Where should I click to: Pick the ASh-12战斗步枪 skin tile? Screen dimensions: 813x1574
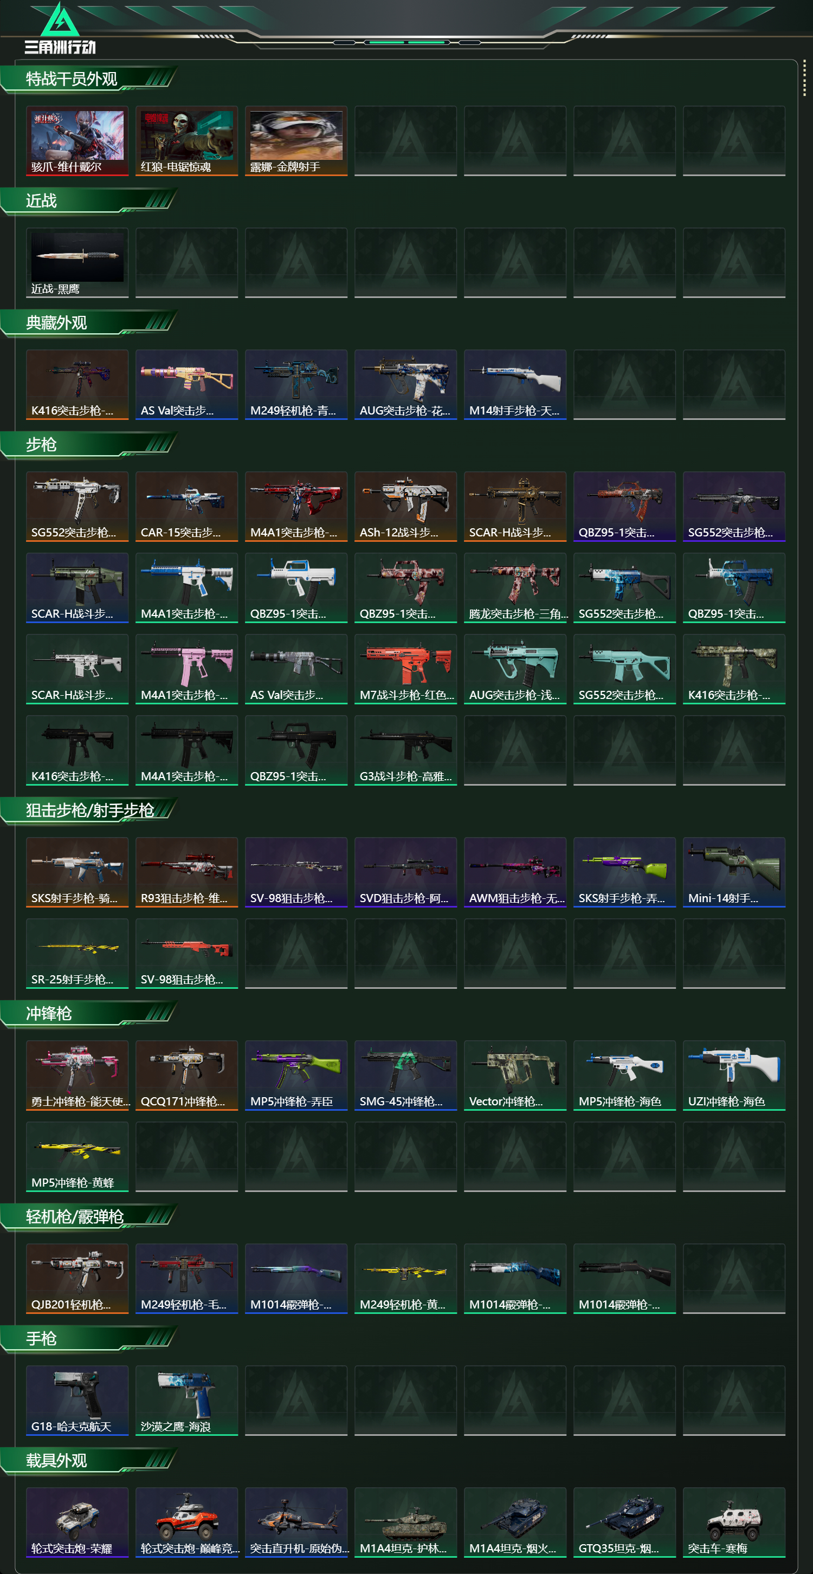[x=405, y=506]
